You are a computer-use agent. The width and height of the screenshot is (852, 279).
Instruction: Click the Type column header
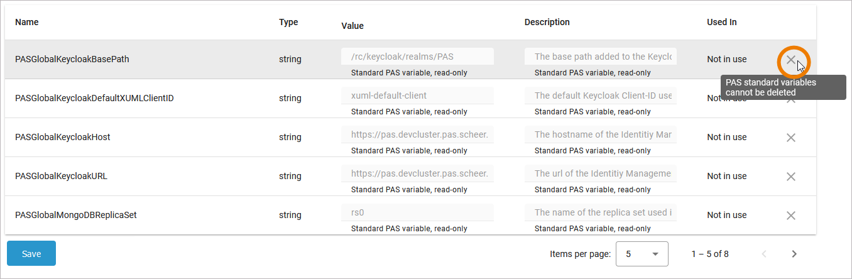(x=288, y=22)
